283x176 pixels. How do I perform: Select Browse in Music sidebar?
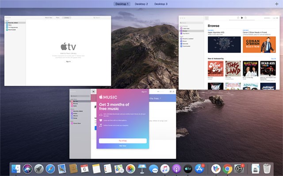pos(80,104)
